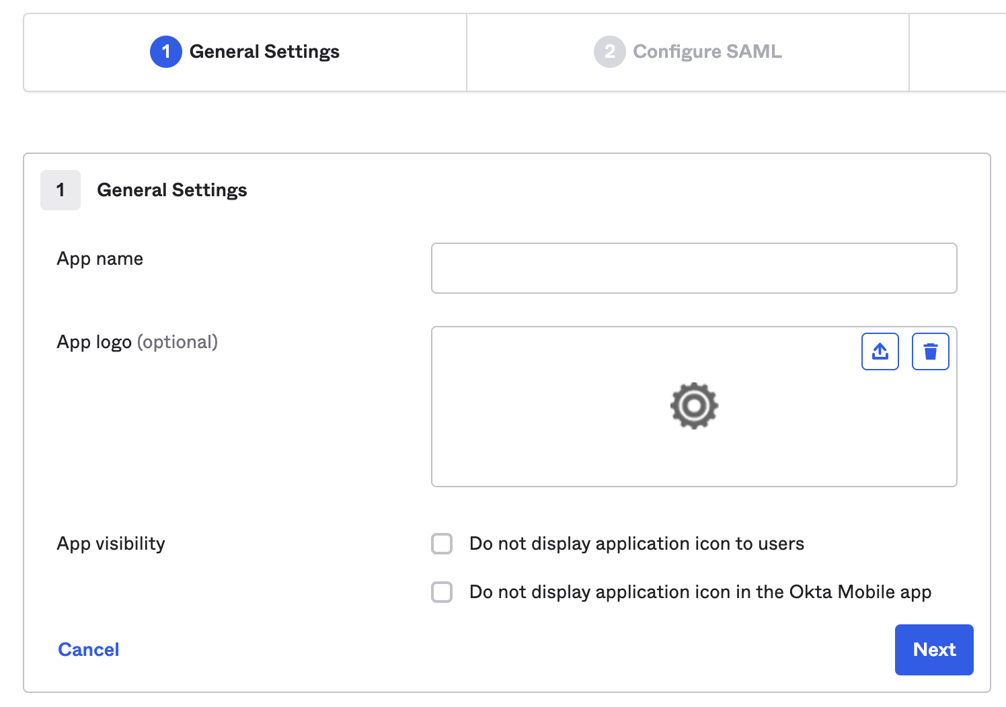Click the 'App logo (optional)' label
Image resolution: width=1006 pixels, height=707 pixels.
(137, 342)
